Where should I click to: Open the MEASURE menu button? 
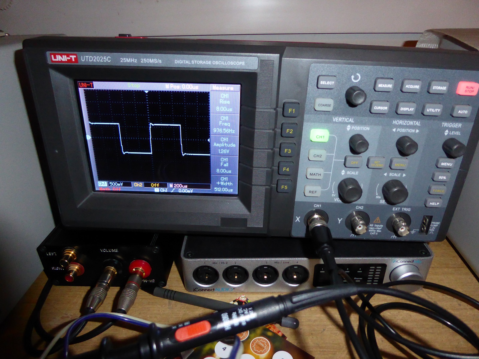pos(384,86)
